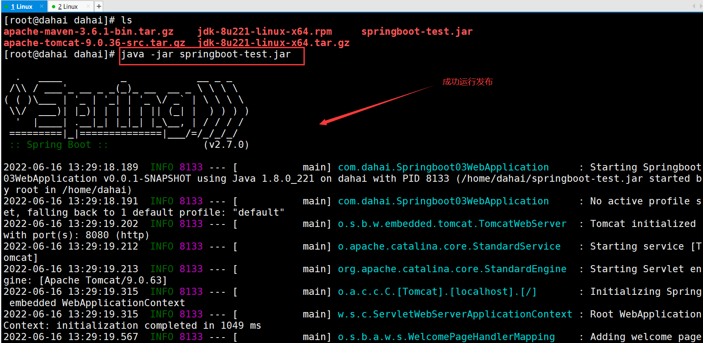Viewport: 703px width, 343px height.
Task: Click the logger "o.s.b.w.embedded.tomcat.TomcatWebServer"
Action: [452, 224]
